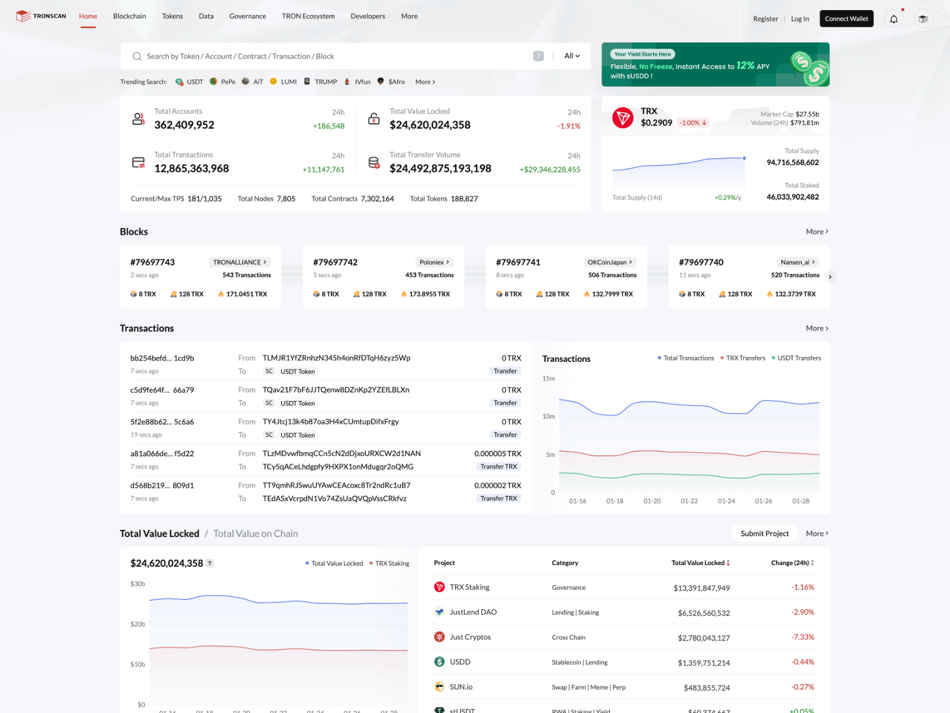Click the TRUMP trending token icon
Screen dimensions: 950x713
click(x=307, y=81)
